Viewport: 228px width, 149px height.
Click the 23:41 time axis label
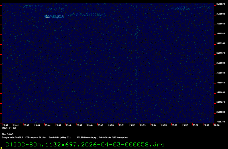tap(16, 125)
